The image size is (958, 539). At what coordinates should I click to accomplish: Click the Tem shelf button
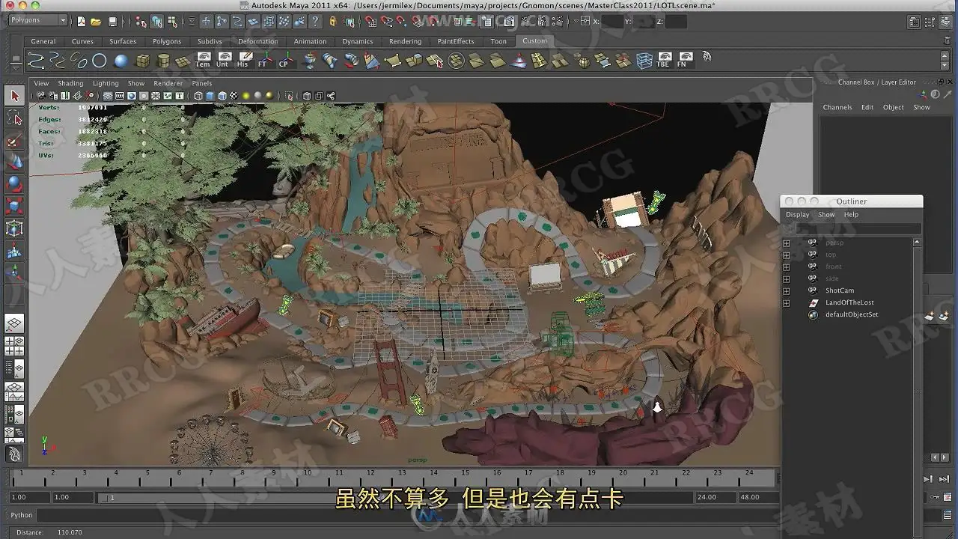[203, 61]
